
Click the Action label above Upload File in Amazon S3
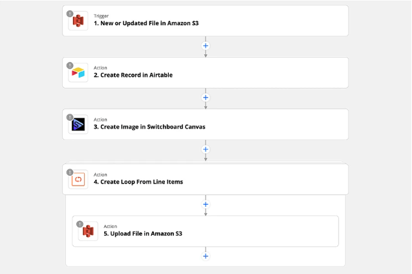click(111, 226)
